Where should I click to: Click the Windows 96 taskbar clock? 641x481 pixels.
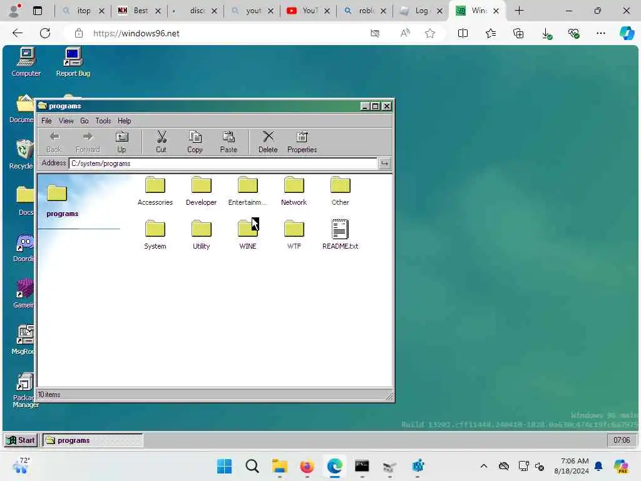622,440
